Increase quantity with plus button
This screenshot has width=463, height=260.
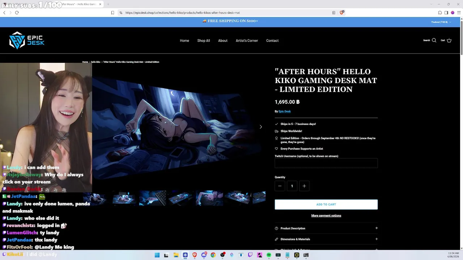pyautogui.click(x=304, y=186)
